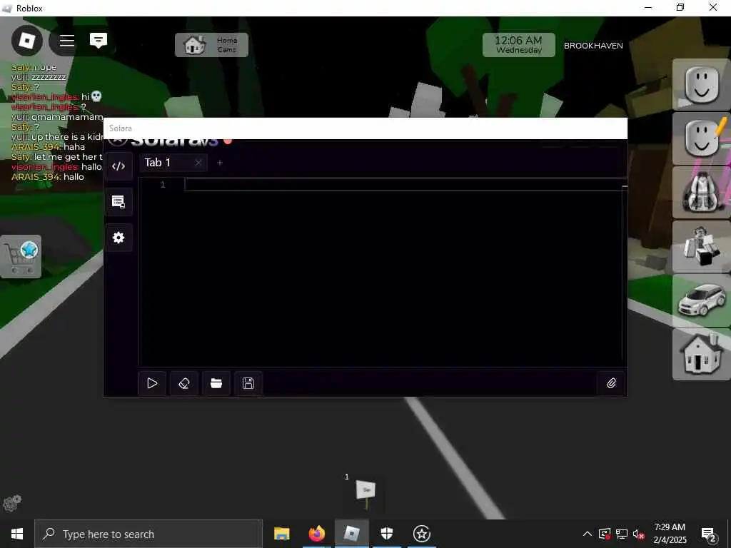
Task: Open Windows Security shield in taskbar
Action: tap(387, 534)
